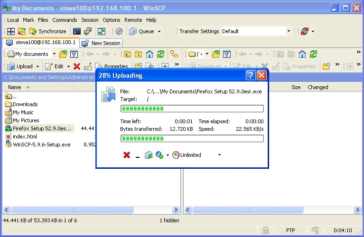Click the Upload button in local toolbar
Screen dimensions: 364x237
[20, 66]
